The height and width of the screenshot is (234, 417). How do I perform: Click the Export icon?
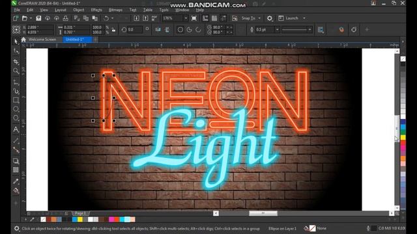(145, 18)
